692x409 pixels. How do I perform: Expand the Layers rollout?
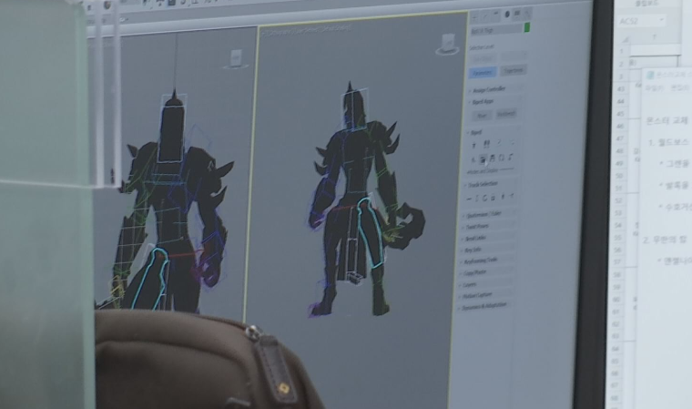pos(469,284)
